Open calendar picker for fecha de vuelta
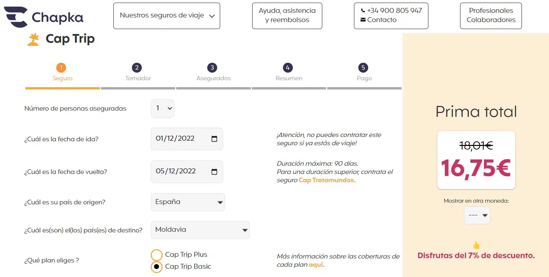 (x=214, y=171)
